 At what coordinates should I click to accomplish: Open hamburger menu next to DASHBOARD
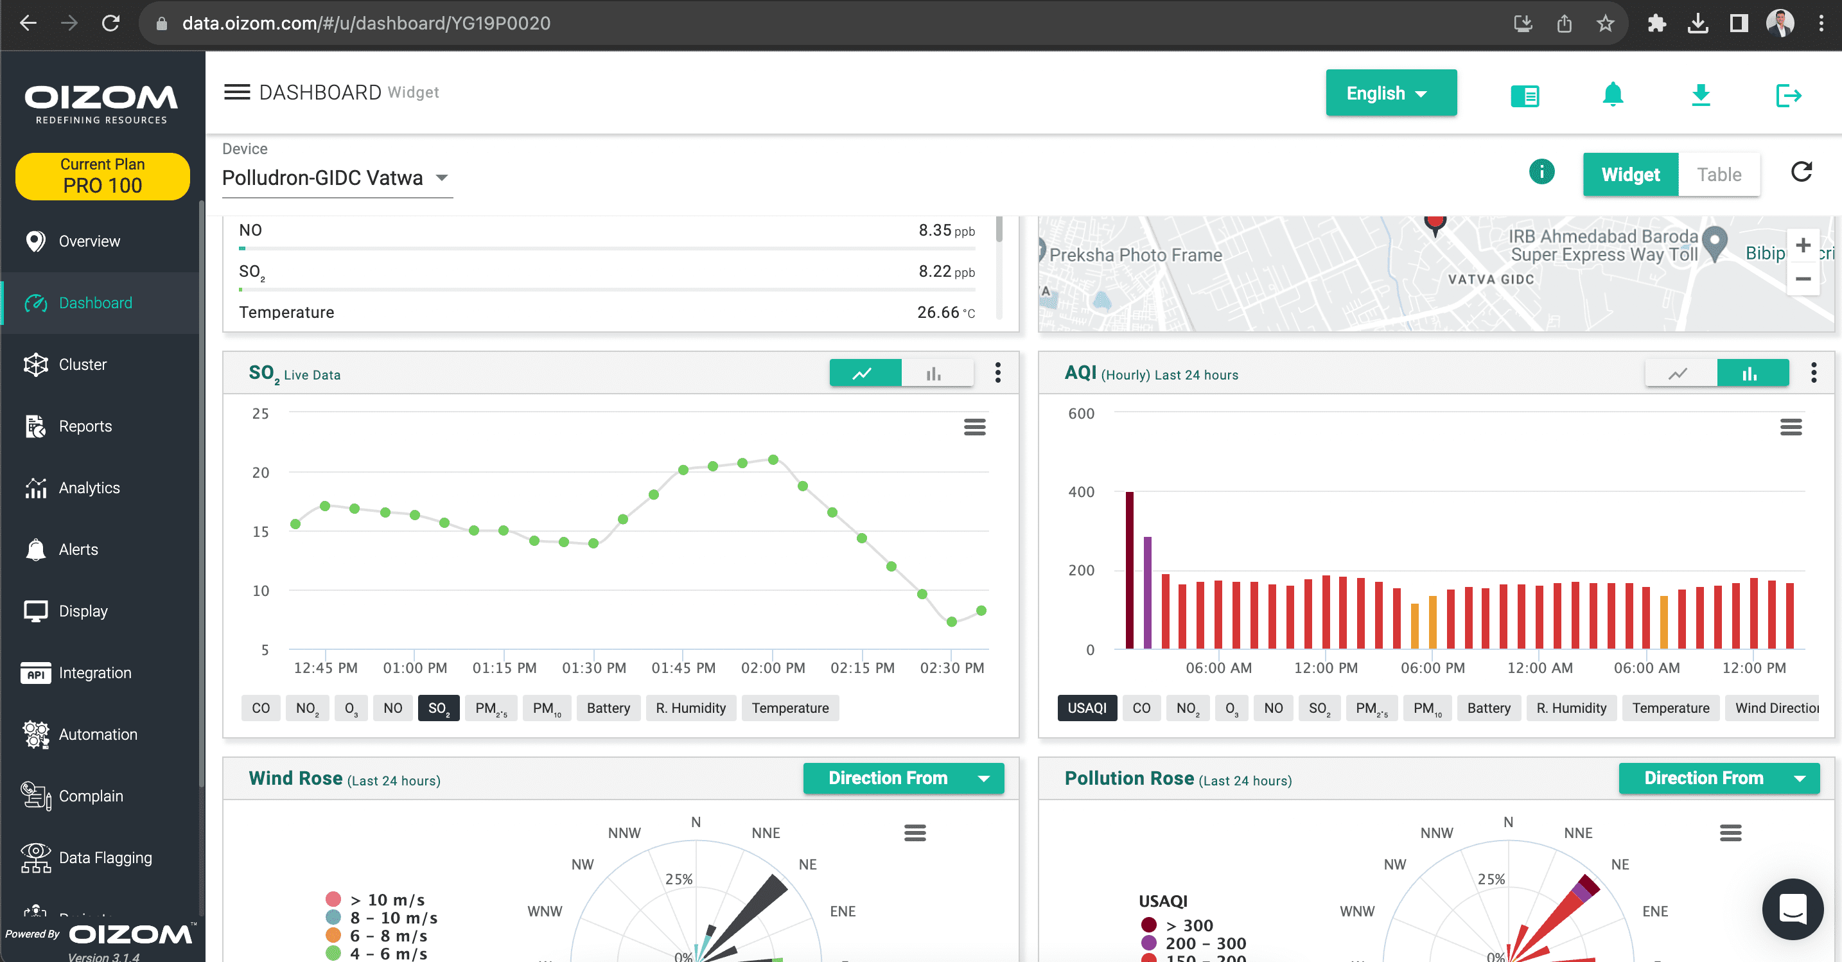[x=237, y=92]
